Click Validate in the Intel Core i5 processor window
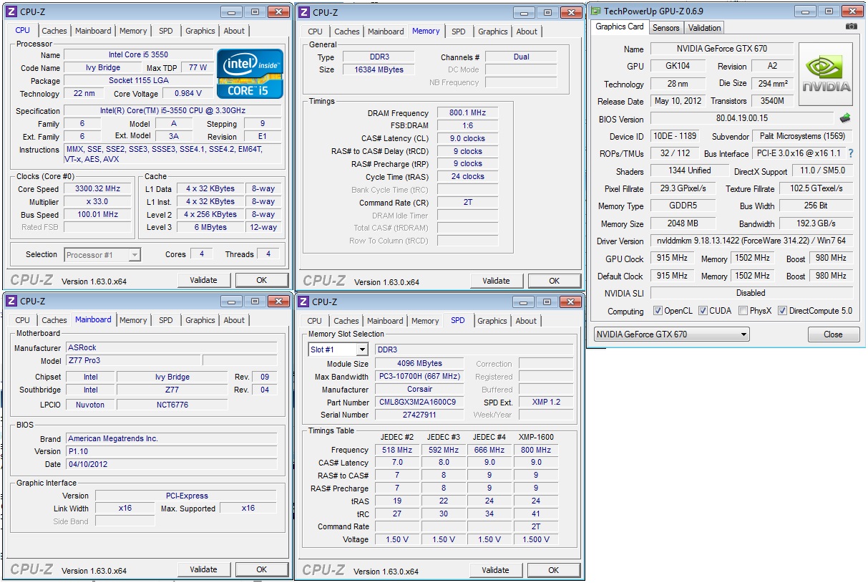This screenshot has height=583, width=868. [203, 280]
